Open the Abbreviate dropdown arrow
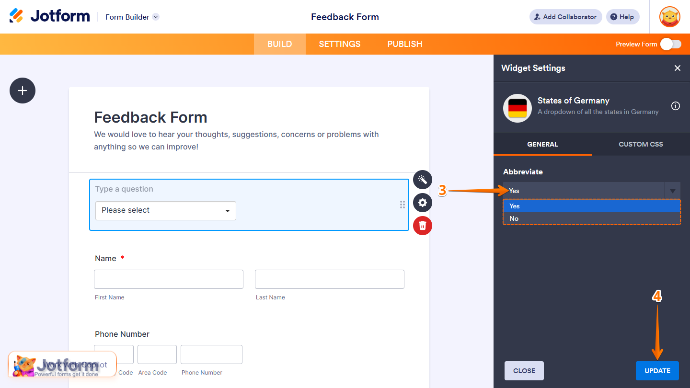This screenshot has height=388, width=690. point(673,191)
